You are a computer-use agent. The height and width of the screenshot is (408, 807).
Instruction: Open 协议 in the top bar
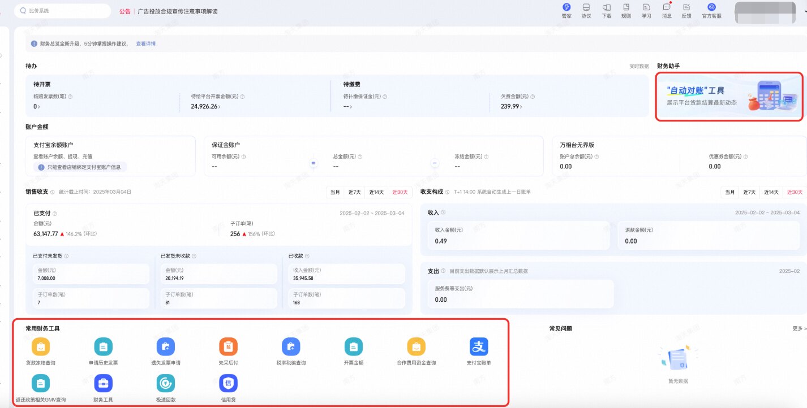pos(586,11)
